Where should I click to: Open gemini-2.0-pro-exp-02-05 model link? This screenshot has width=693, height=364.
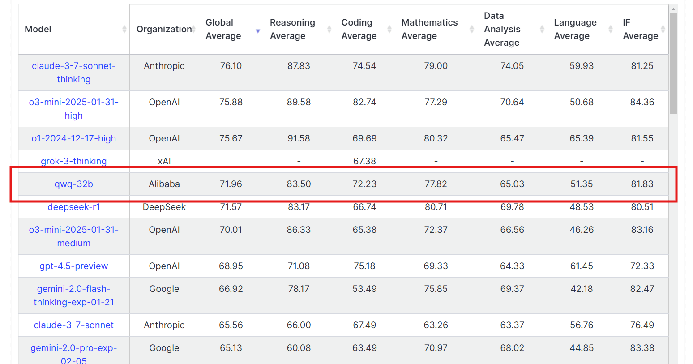click(x=74, y=354)
